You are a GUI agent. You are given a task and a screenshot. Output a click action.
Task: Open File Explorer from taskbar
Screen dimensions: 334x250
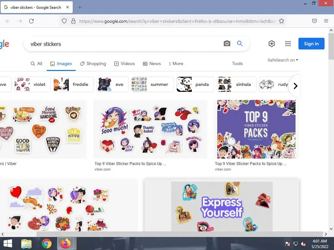pyautogui.click(x=26, y=243)
